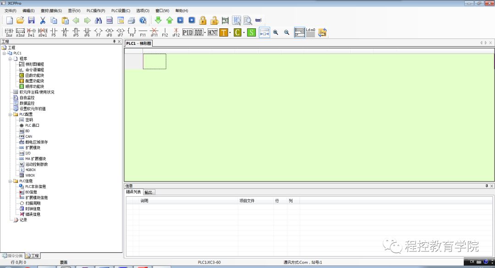Paste from clipboard icon
Viewport: 495px width, 268px height.
(65, 21)
